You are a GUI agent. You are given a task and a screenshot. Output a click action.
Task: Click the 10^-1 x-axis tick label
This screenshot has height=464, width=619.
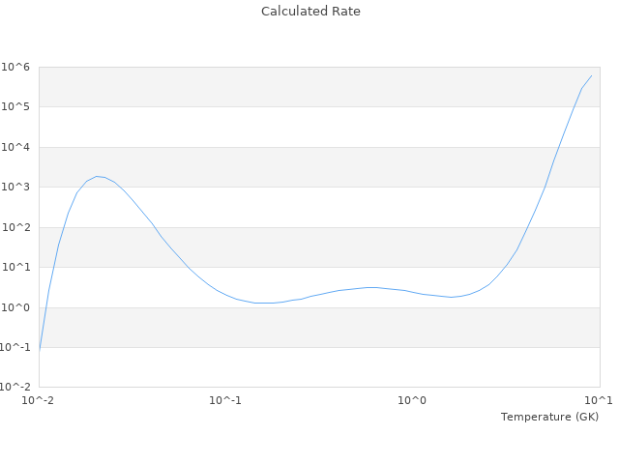pos(225,400)
